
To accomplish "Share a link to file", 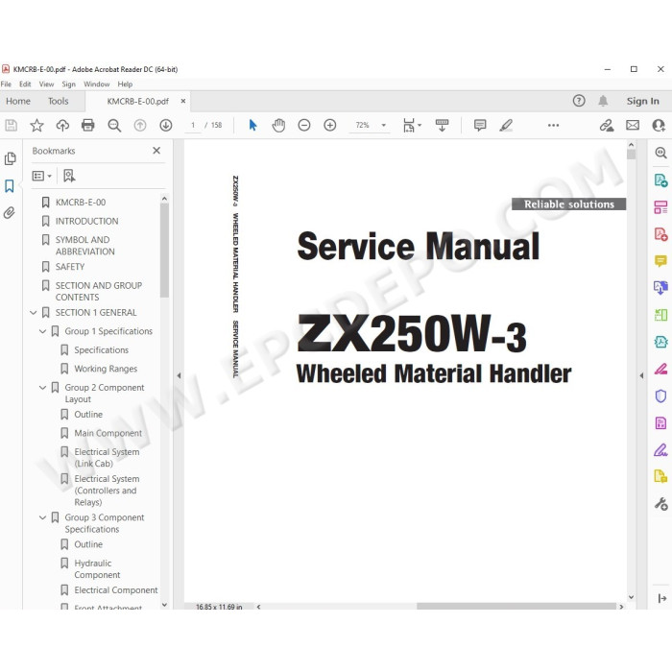I will 607,125.
